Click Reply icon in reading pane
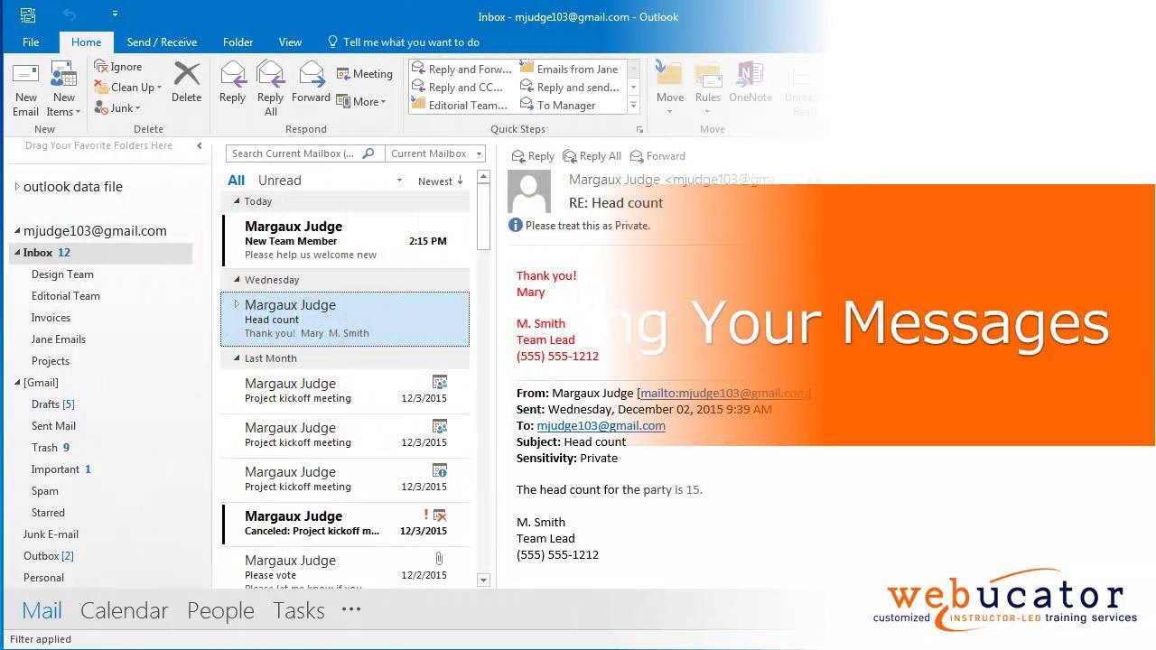Screen dimensions: 1156x650 [518, 156]
